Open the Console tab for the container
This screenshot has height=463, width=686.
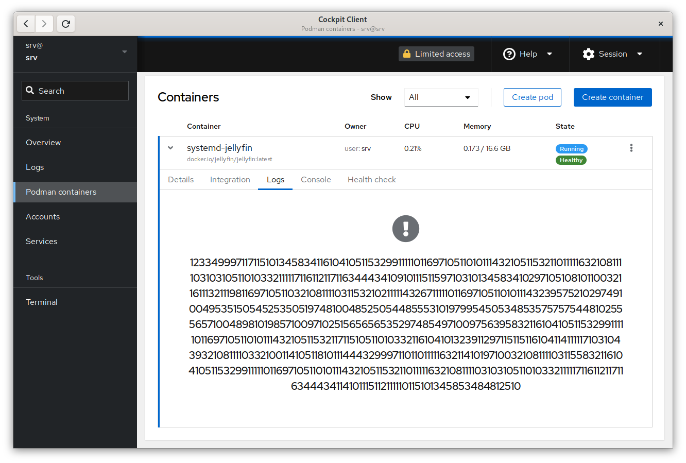pos(316,179)
